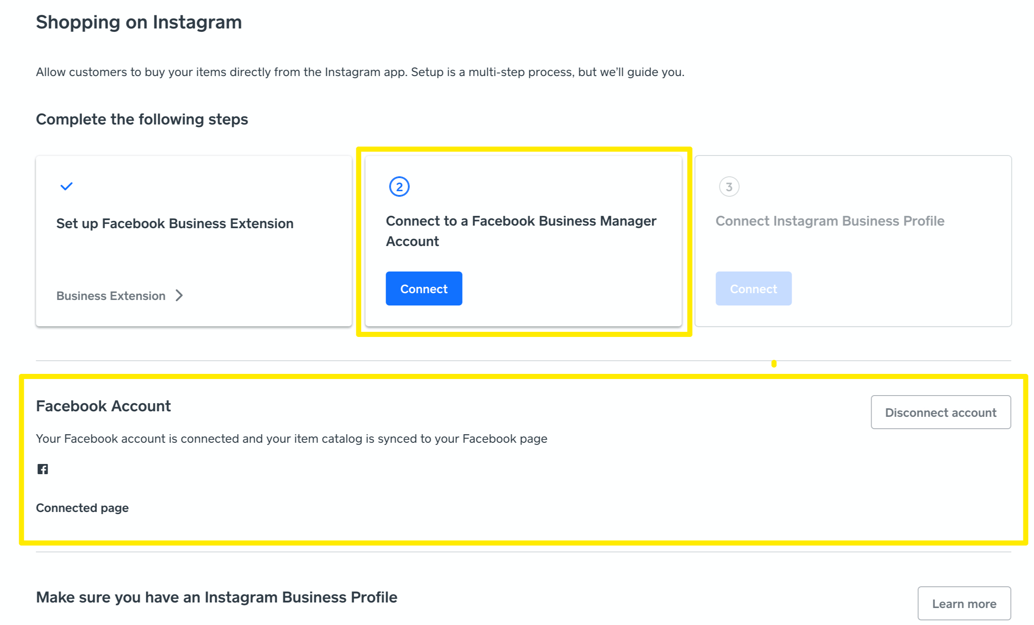Select the Set up Facebook Business Extension card title

click(x=175, y=223)
